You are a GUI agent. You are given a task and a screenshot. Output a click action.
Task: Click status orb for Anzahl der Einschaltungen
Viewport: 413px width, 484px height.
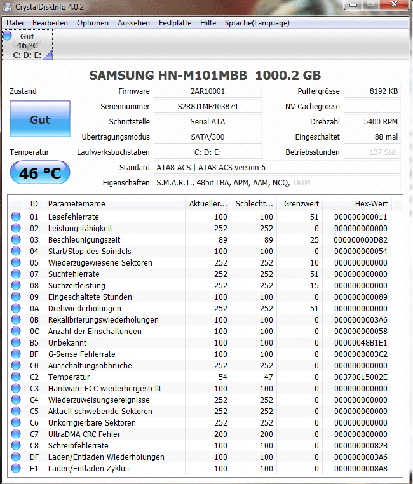point(16,331)
